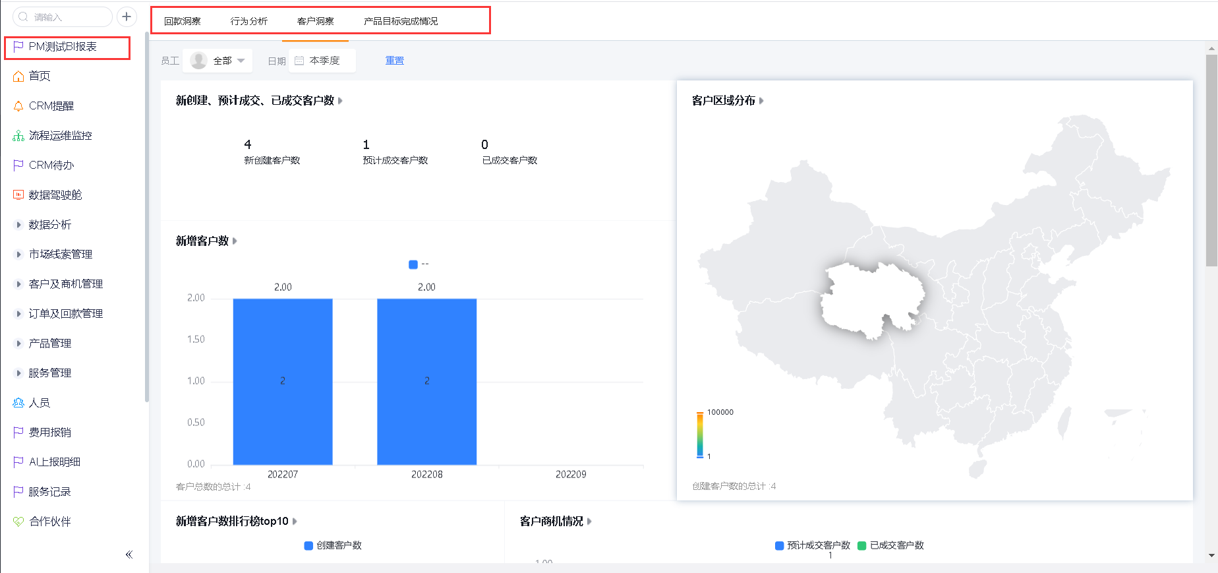Switch to the 回款洞察 tab
Viewport: 1218px width, 573px height.
tap(183, 21)
